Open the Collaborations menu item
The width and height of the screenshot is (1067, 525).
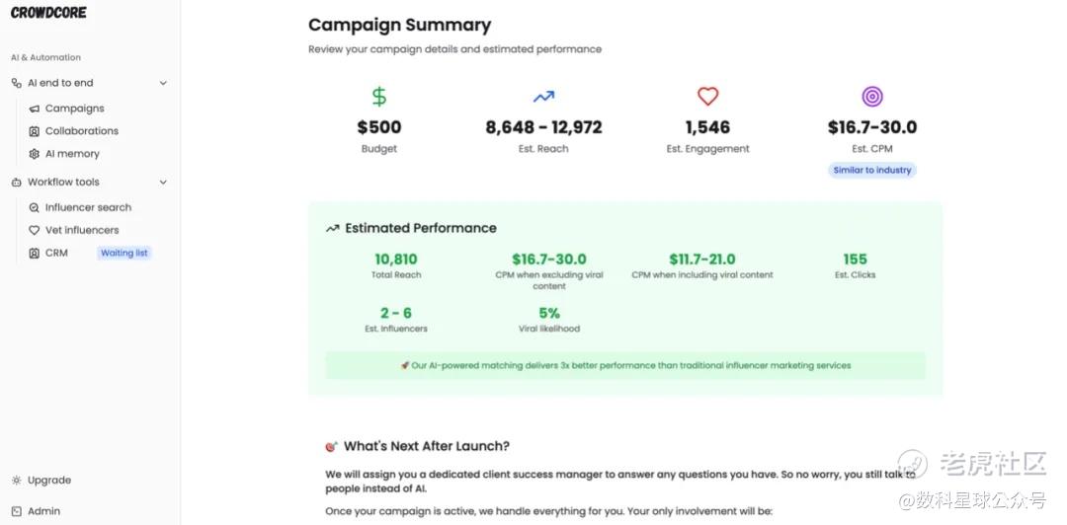[82, 131]
